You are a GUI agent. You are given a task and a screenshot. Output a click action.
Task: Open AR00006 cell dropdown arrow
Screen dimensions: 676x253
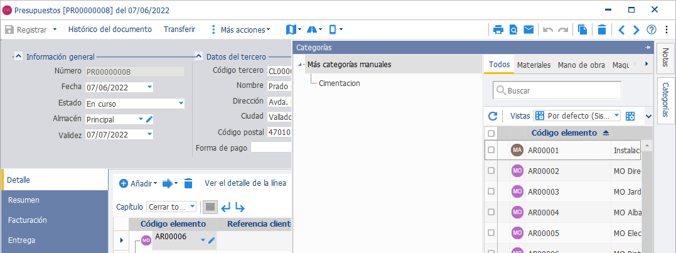coord(203,240)
